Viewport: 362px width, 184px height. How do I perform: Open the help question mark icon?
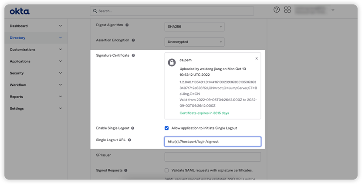277,10
